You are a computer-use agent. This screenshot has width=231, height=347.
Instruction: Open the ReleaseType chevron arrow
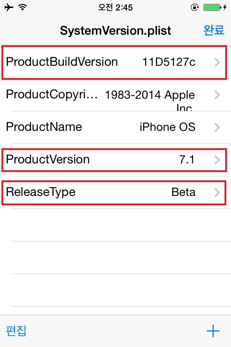[x=217, y=192]
